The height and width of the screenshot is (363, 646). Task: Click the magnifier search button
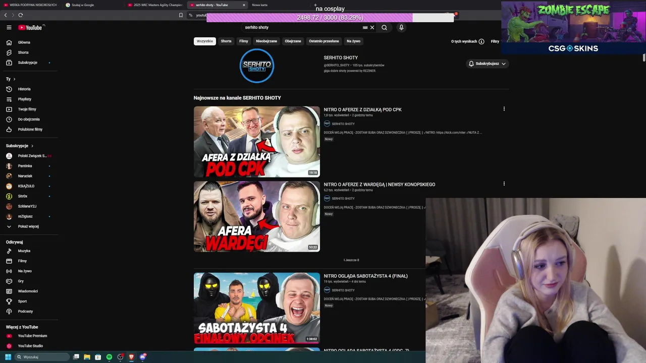384,28
